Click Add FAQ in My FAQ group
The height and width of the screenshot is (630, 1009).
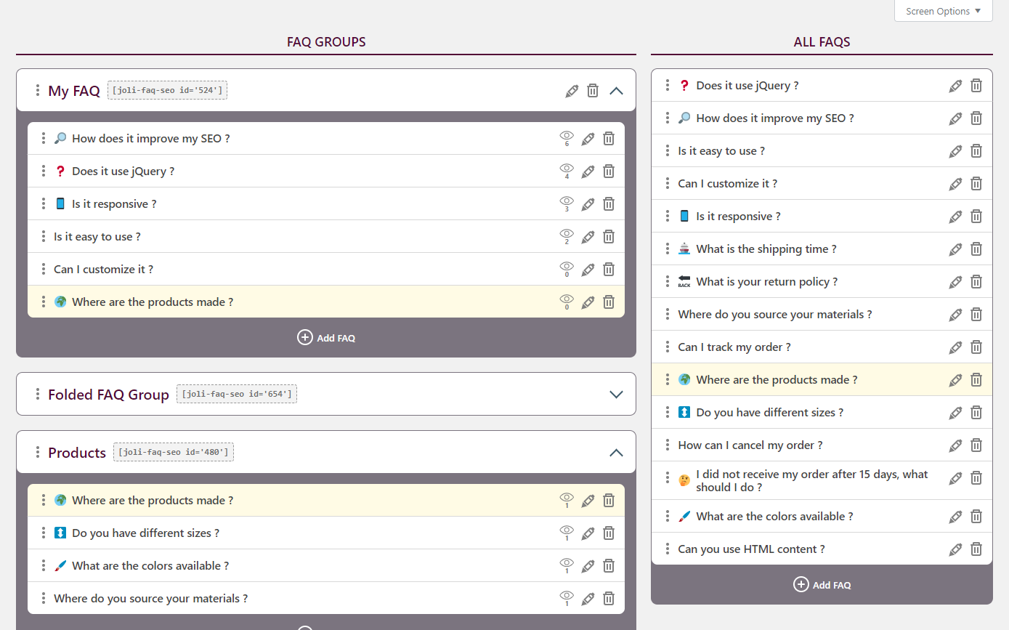[x=326, y=338]
